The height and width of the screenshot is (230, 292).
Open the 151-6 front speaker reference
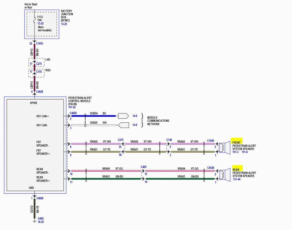[245, 152]
